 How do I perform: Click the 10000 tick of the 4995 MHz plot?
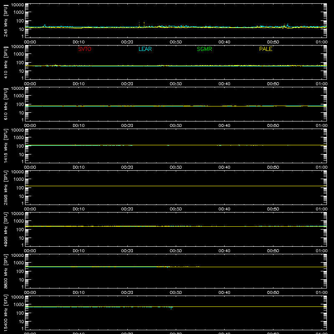coord(18,214)
